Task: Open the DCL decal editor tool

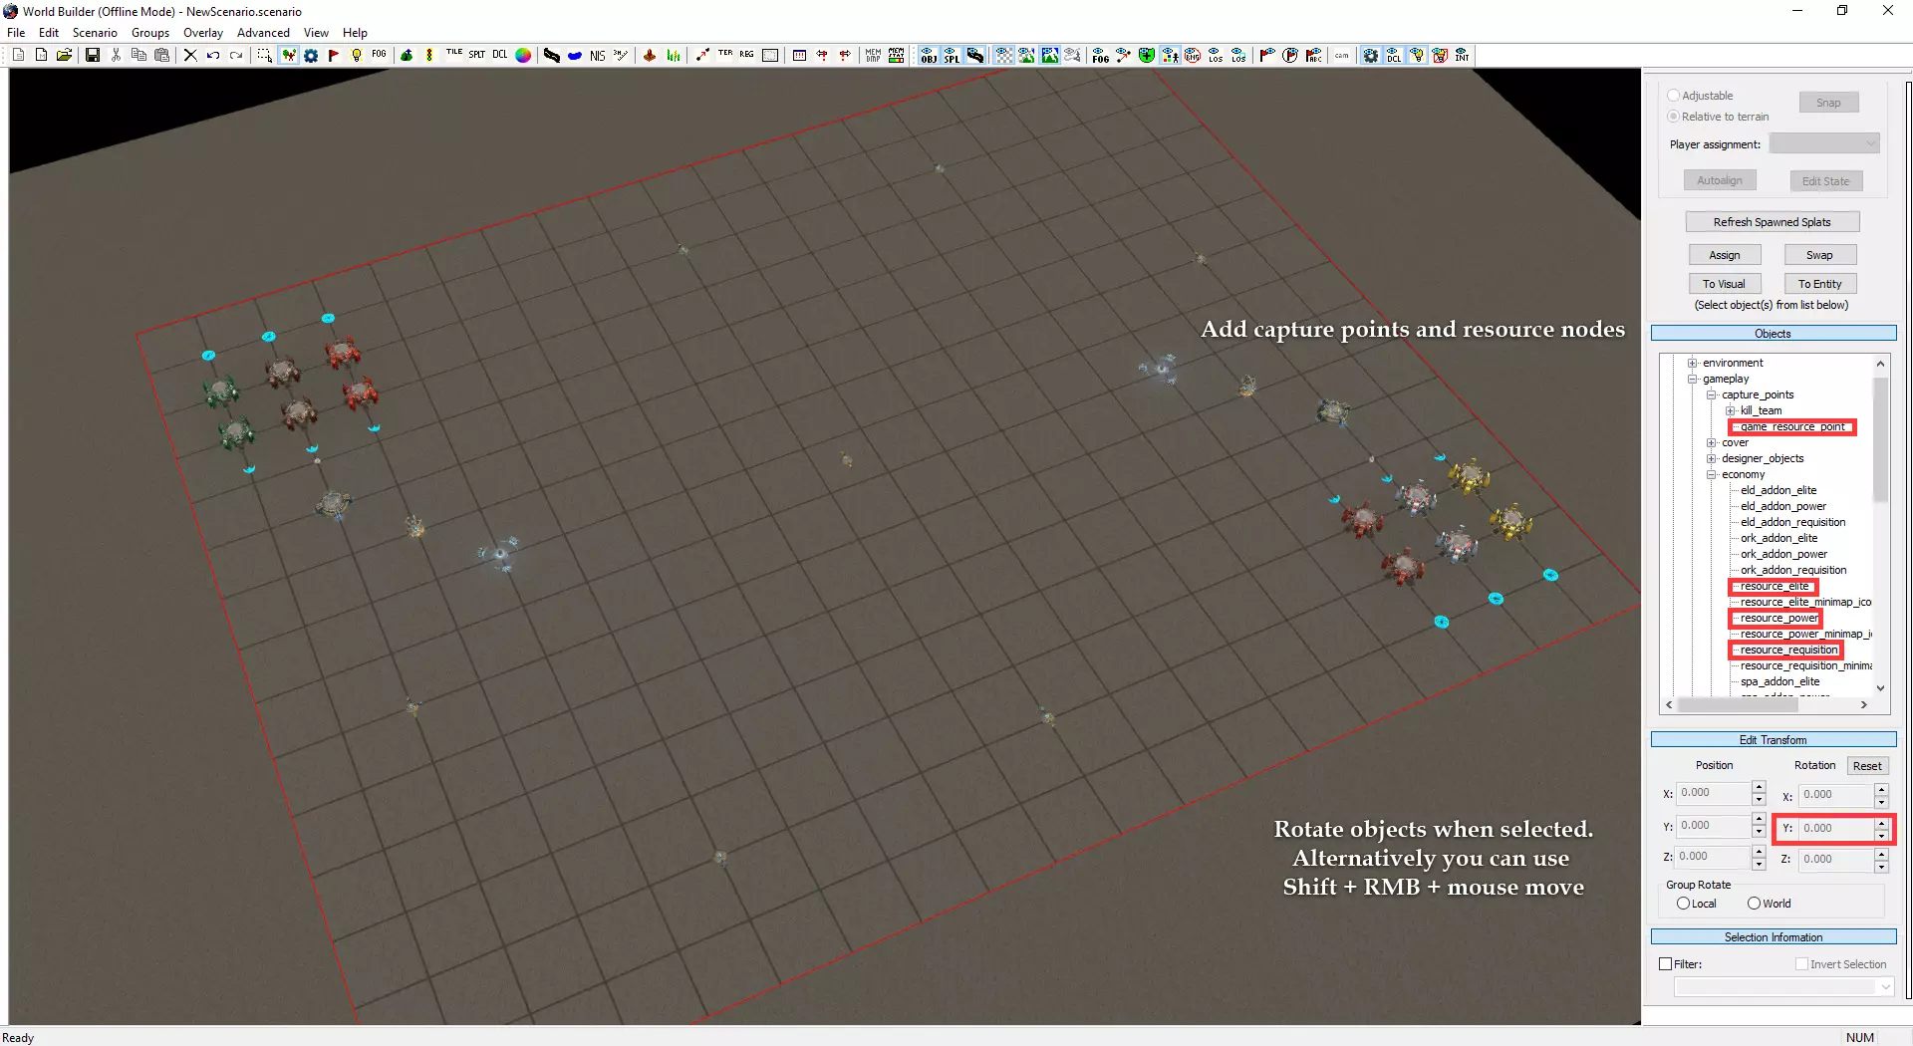Action: coord(500,56)
